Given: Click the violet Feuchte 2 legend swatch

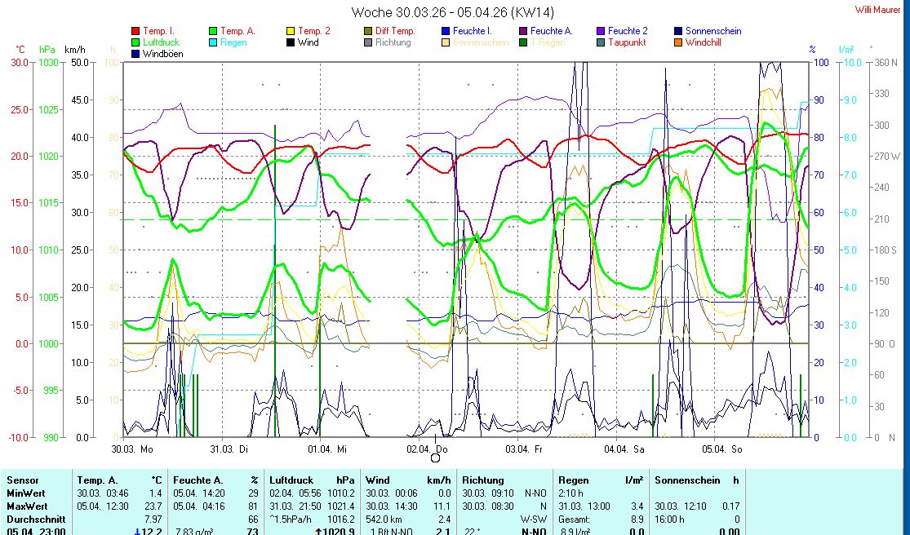Looking at the screenshot, I should click(x=601, y=31).
